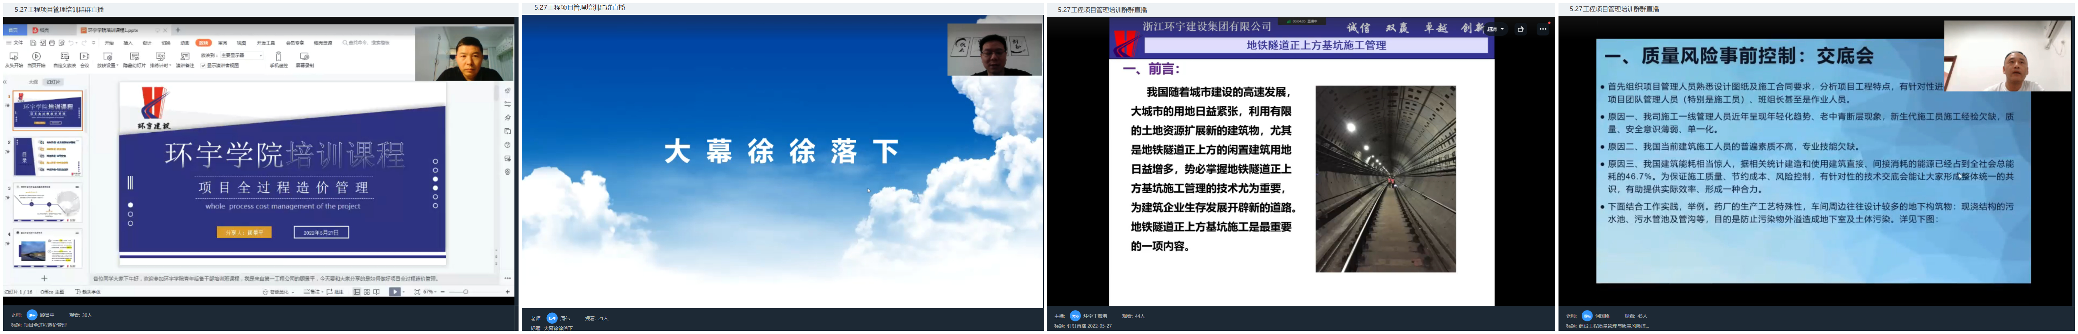This screenshot has height=334, width=2078.
Task: Open the 视图 view tab
Action: point(241,43)
